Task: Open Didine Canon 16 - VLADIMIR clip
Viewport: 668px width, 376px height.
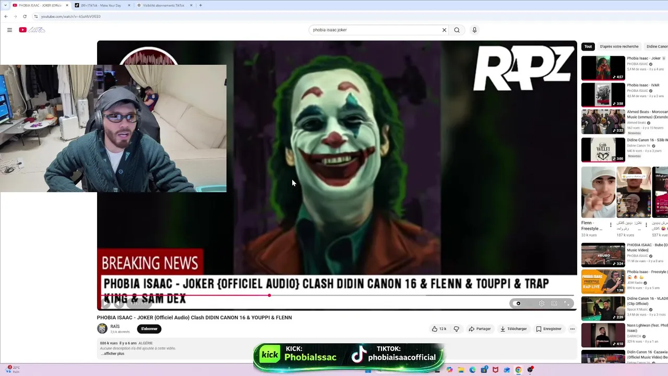Action: pyautogui.click(x=603, y=308)
